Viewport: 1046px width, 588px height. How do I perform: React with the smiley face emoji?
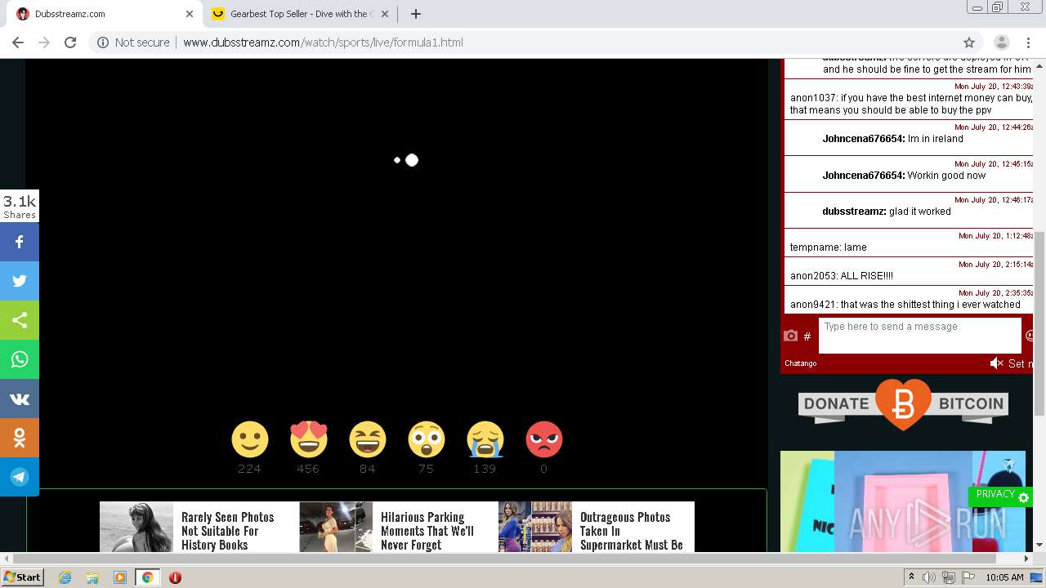(x=250, y=439)
